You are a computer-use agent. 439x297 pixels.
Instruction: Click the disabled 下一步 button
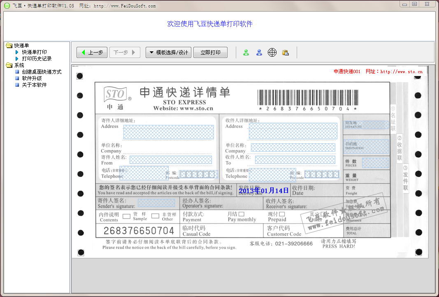[125, 52]
